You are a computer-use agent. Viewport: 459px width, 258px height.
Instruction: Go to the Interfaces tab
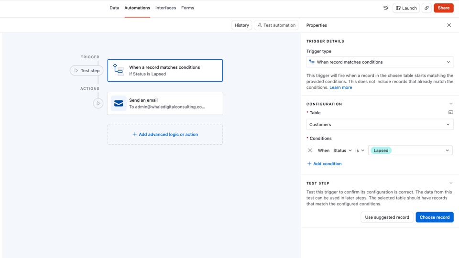point(166,8)
